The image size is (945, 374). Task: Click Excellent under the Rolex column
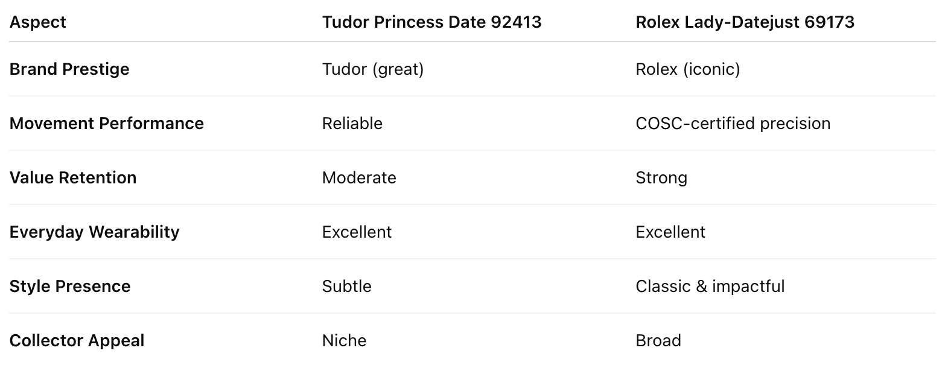670,232
